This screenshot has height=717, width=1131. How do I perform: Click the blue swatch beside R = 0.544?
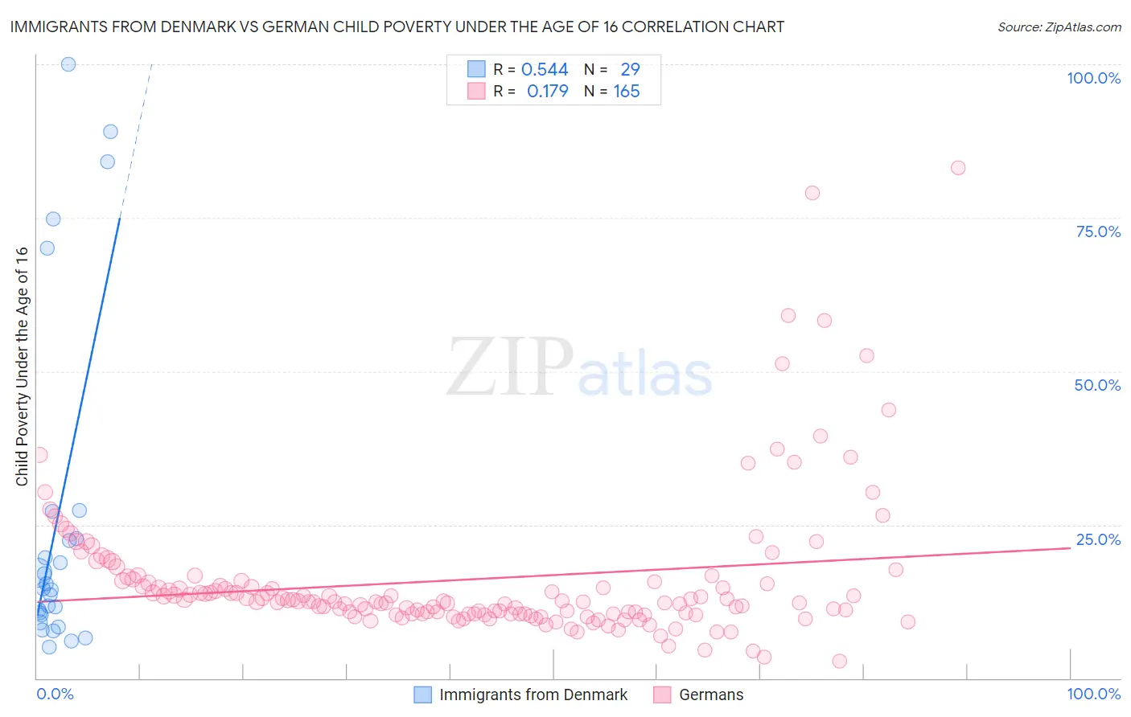point(477,69)
